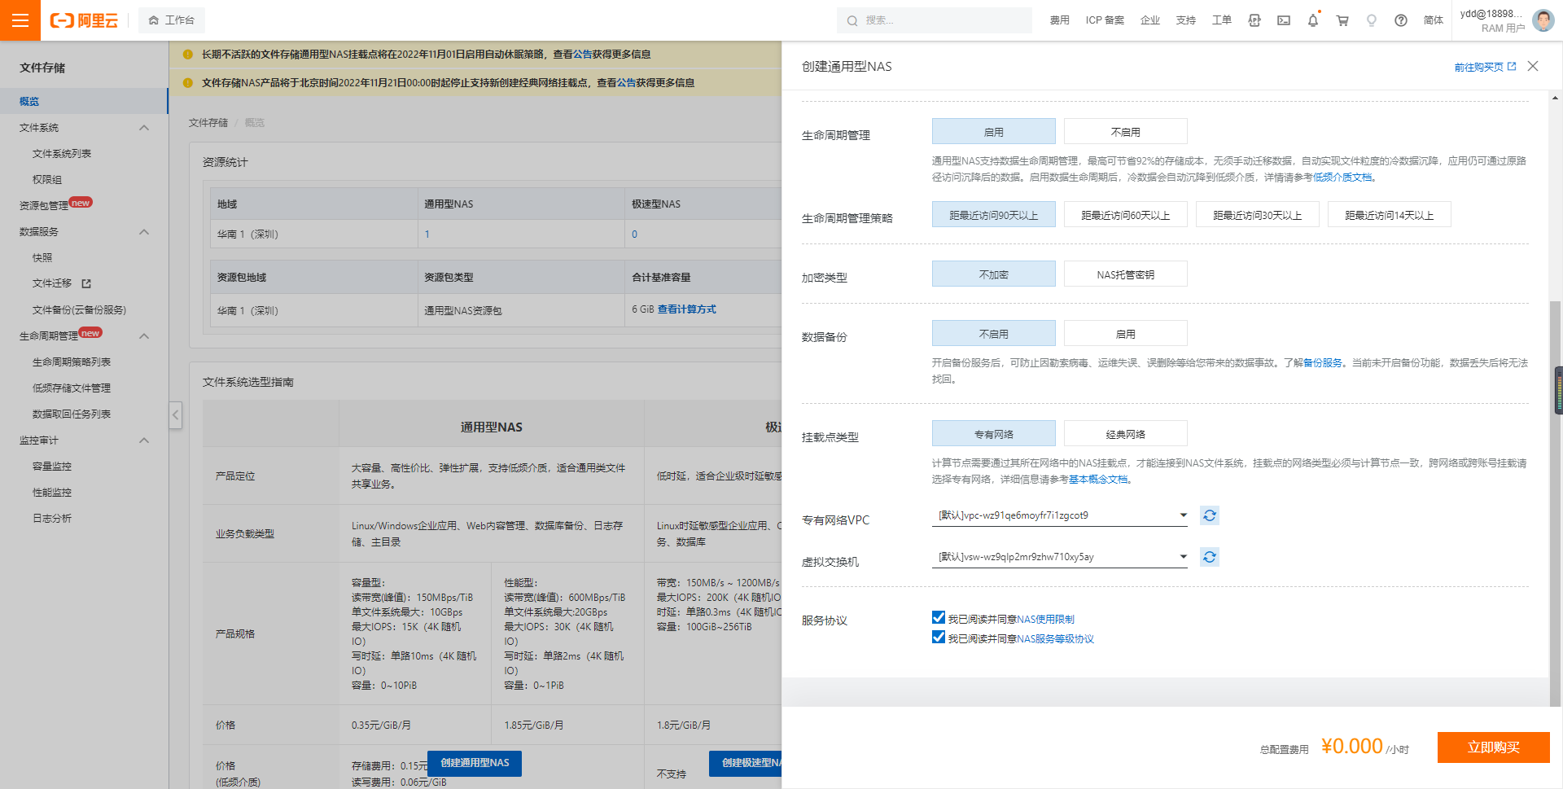This screenshot has width=1563, height=789.
Task: Refresh the 虚拟交换机 list
Action: coord(1210,557)
